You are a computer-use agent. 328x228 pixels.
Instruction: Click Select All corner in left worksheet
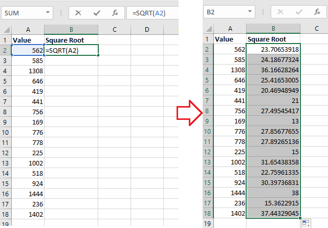(5, 29)
